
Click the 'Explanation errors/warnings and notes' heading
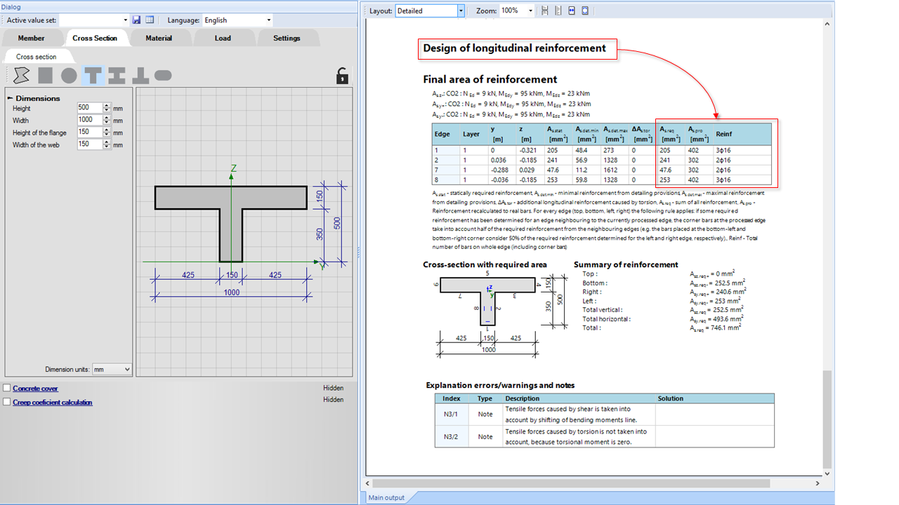(500, 385)
